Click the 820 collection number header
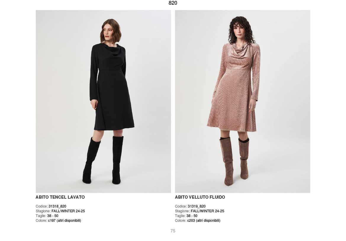The width and height of the screenshot is (346, 241). click(173, 3)
